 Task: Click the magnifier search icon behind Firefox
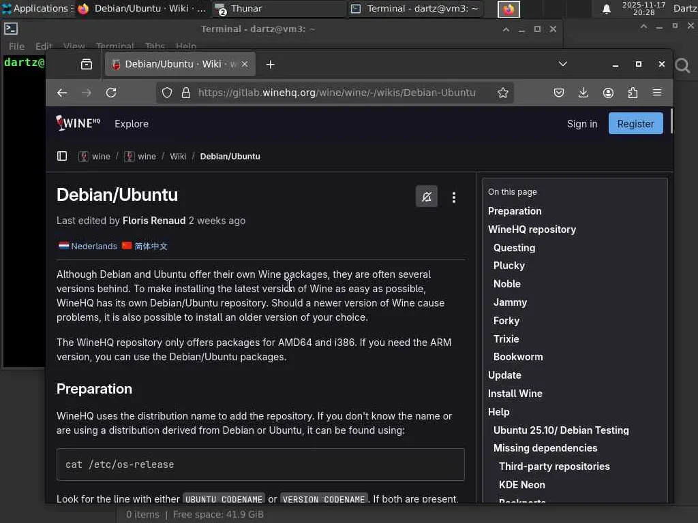(682, 66)
